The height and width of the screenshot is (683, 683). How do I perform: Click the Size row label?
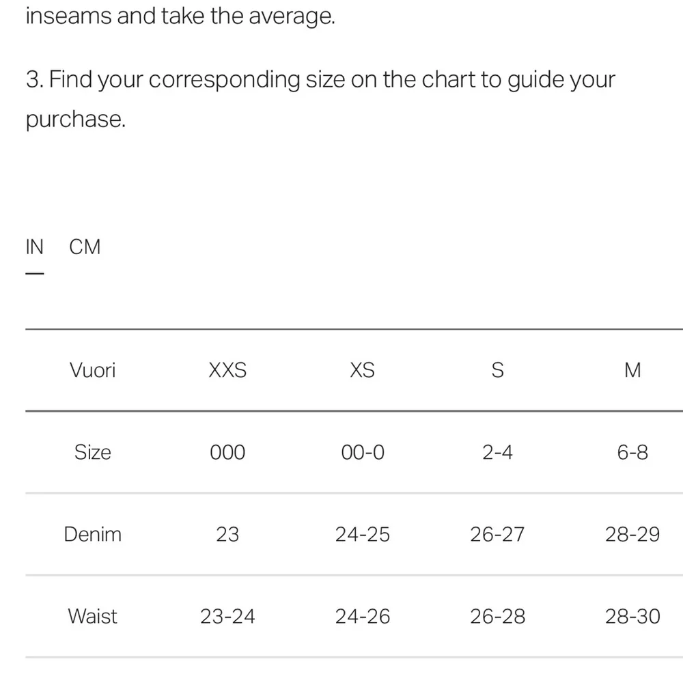pos(93,452)
